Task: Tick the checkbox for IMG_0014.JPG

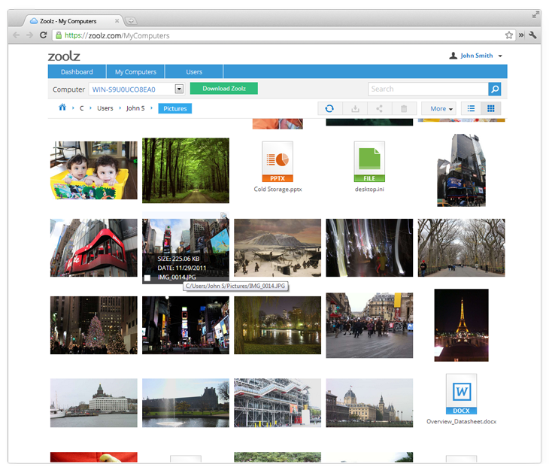Action: coord(148,278)
